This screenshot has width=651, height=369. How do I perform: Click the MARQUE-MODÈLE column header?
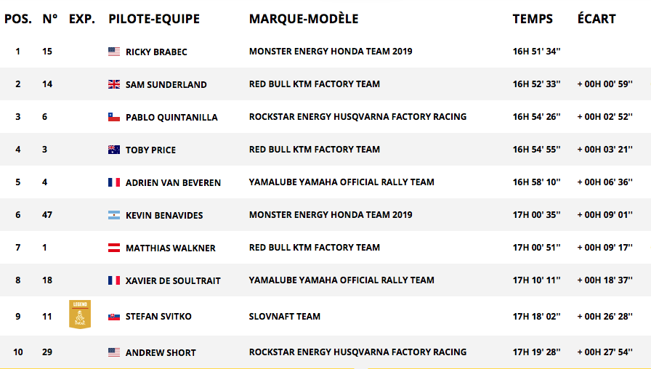(x=304, y=19)
